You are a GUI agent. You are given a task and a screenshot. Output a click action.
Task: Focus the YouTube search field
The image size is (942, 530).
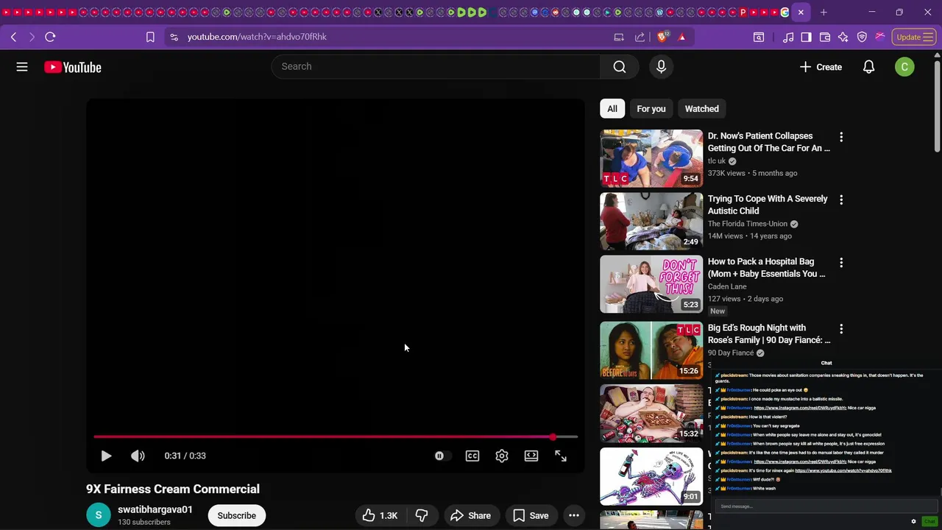[x=436, y=66]
